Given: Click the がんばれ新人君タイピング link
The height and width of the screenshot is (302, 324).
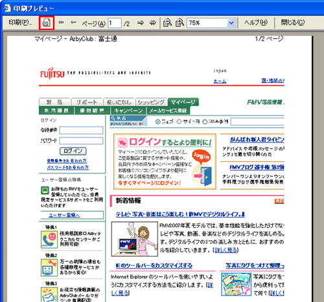Looking at the screenshot, I should (x=257, y=140).
